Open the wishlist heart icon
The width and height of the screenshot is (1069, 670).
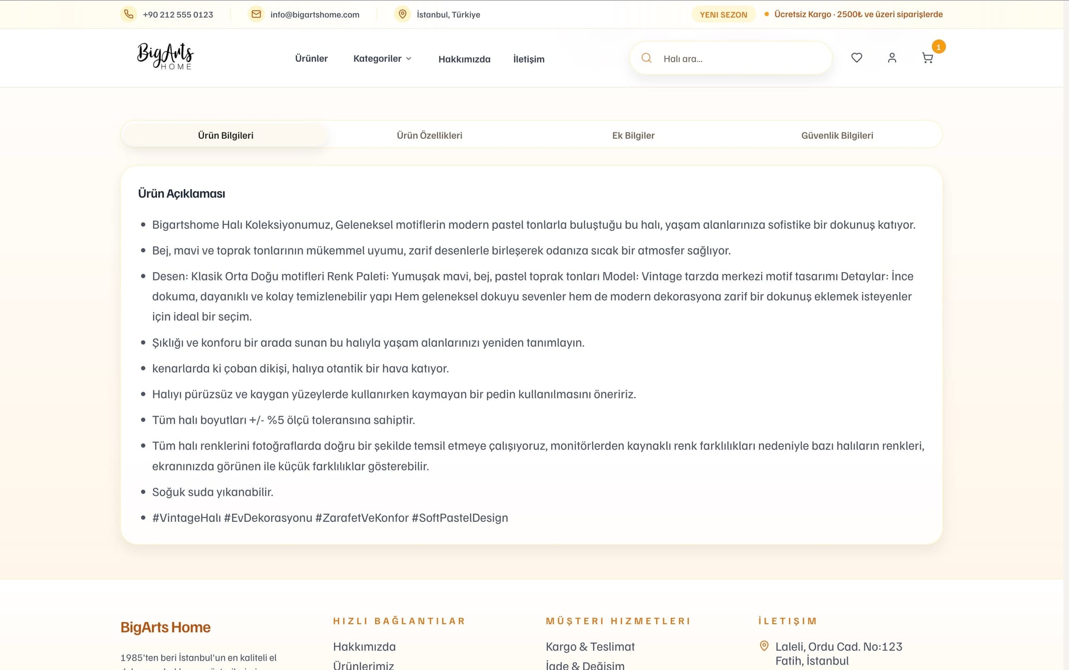(857, 58)
